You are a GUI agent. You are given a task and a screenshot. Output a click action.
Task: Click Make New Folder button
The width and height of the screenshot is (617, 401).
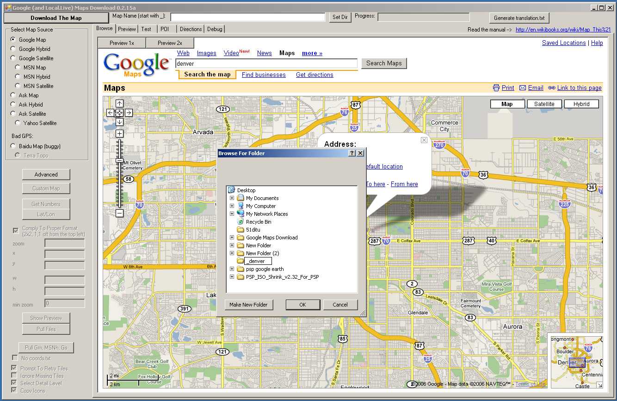249,305
